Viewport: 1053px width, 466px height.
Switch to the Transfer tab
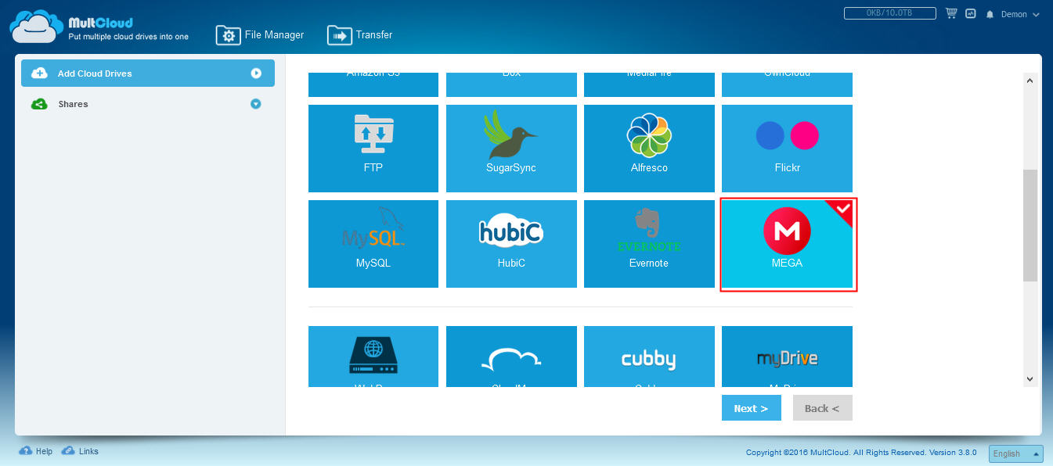360,35
